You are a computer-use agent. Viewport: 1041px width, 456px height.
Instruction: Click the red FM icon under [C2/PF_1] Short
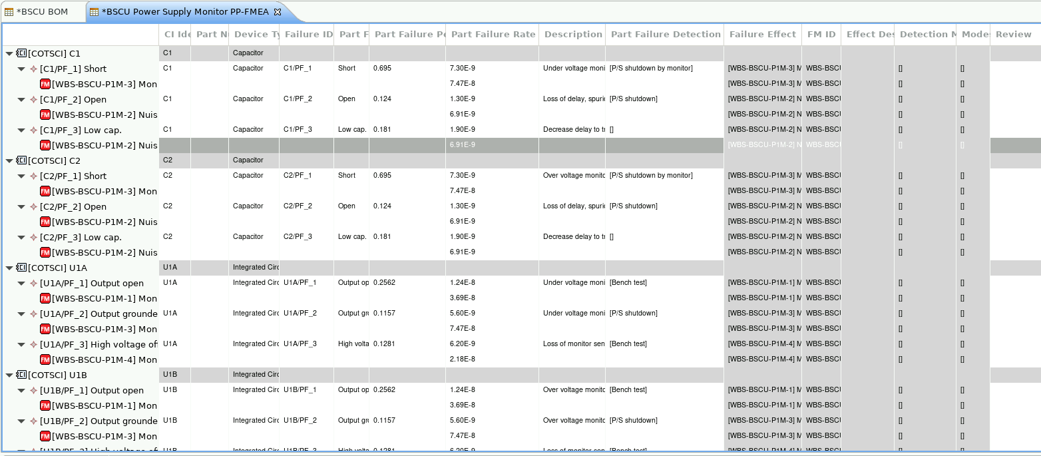pyautogui.click(x=45, y=191)
